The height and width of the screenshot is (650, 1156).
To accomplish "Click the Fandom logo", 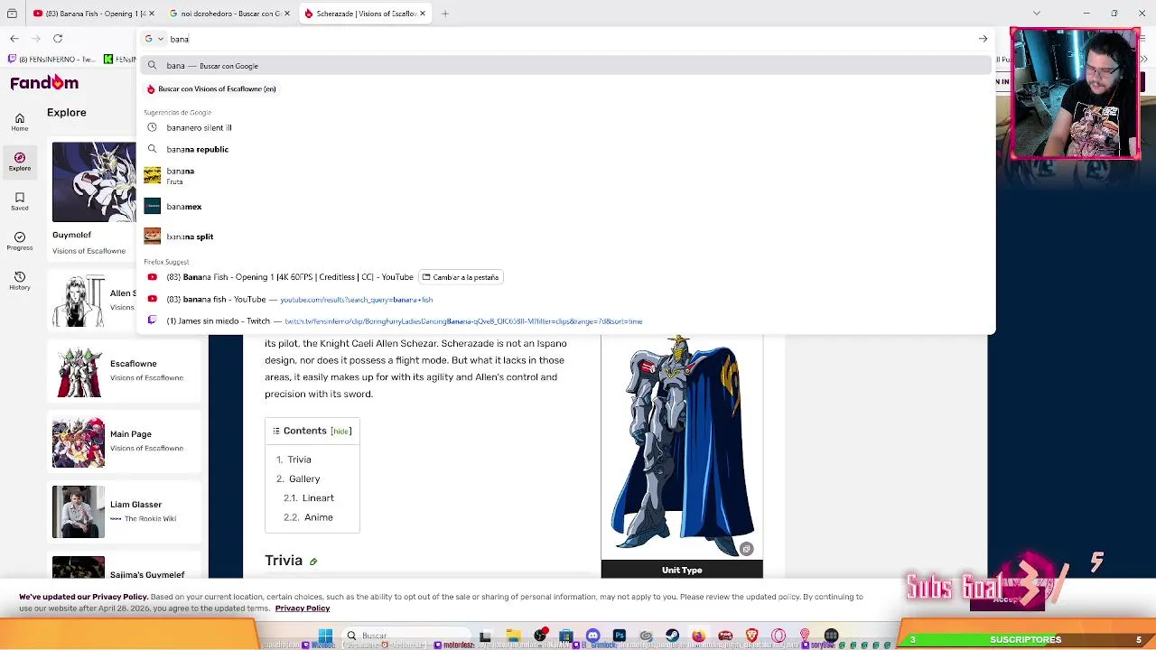I will [44, 83].
